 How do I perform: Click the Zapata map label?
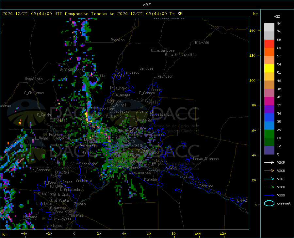[x=80, y=204]
